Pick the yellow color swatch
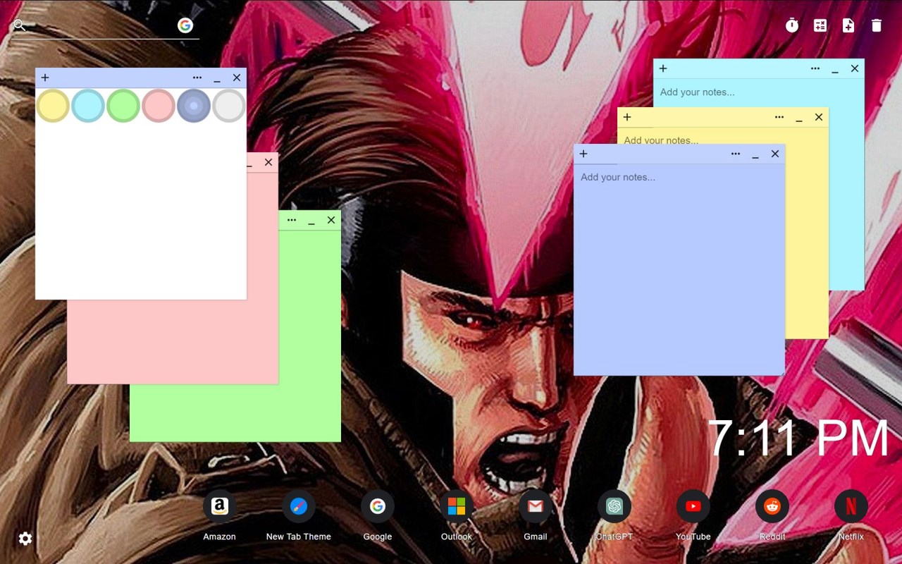This screenshot has width=902, height=564. coord(53,106)
